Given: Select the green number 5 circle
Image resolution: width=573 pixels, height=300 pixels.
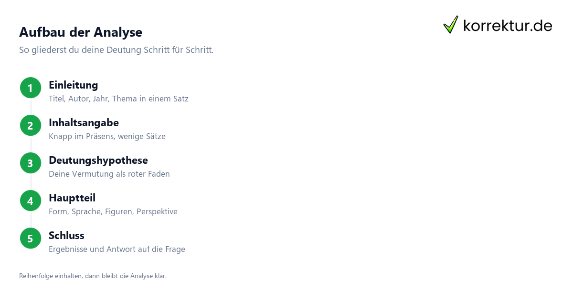Looking at the screenshot, I should click(31, 239).
